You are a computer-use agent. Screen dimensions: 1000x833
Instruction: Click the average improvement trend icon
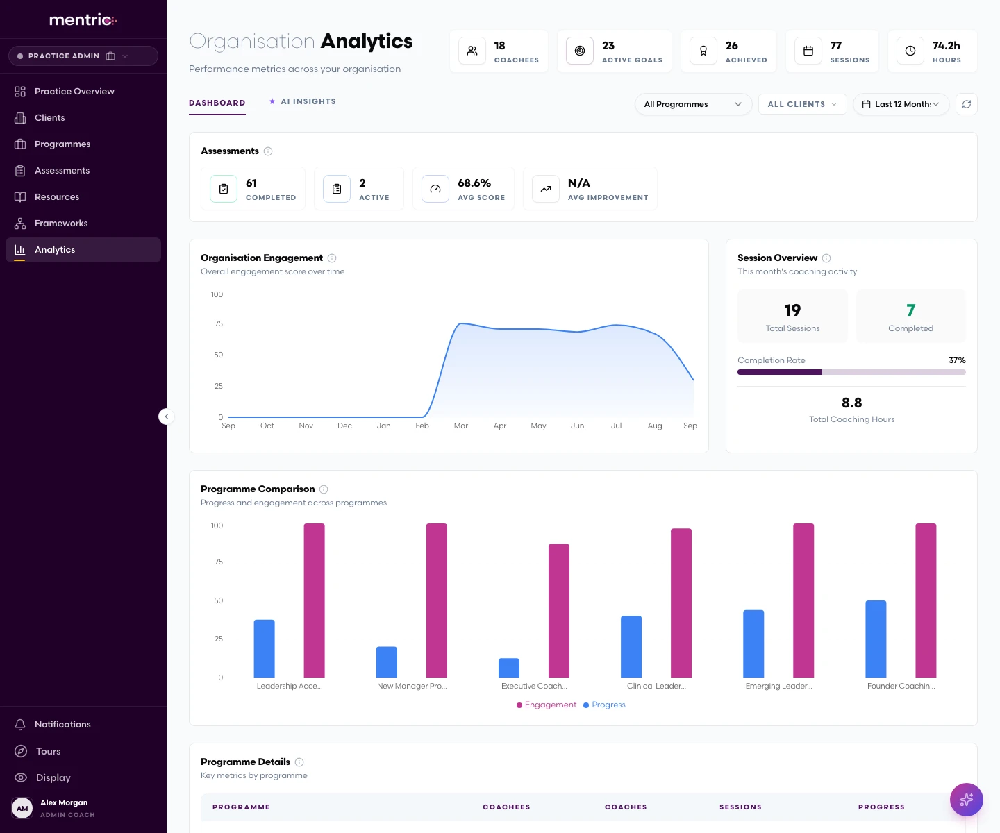pos(546,189)
